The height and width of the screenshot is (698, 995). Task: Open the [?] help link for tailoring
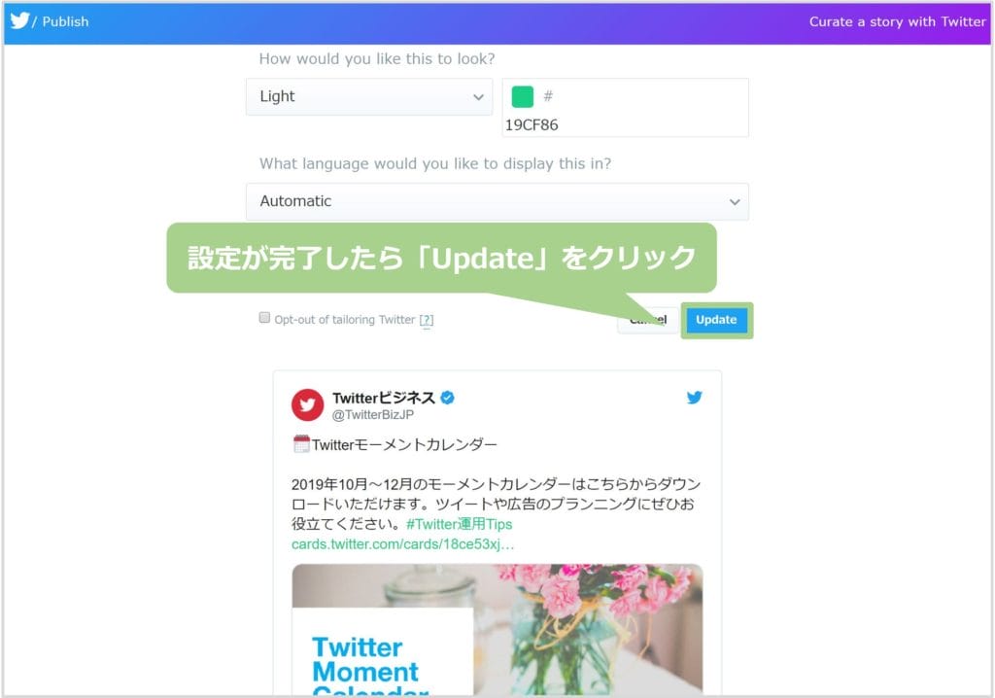(427, 320)
